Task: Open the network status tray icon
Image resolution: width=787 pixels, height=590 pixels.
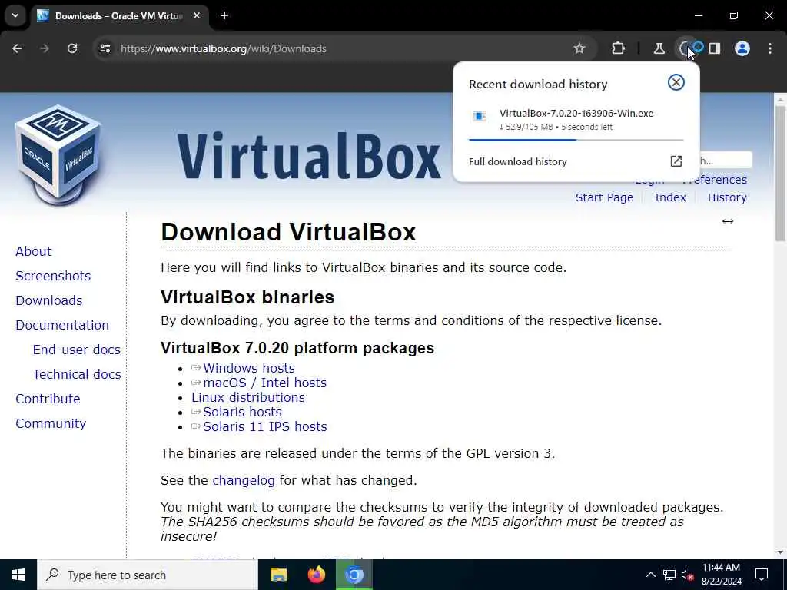Action: coord(669,575)
